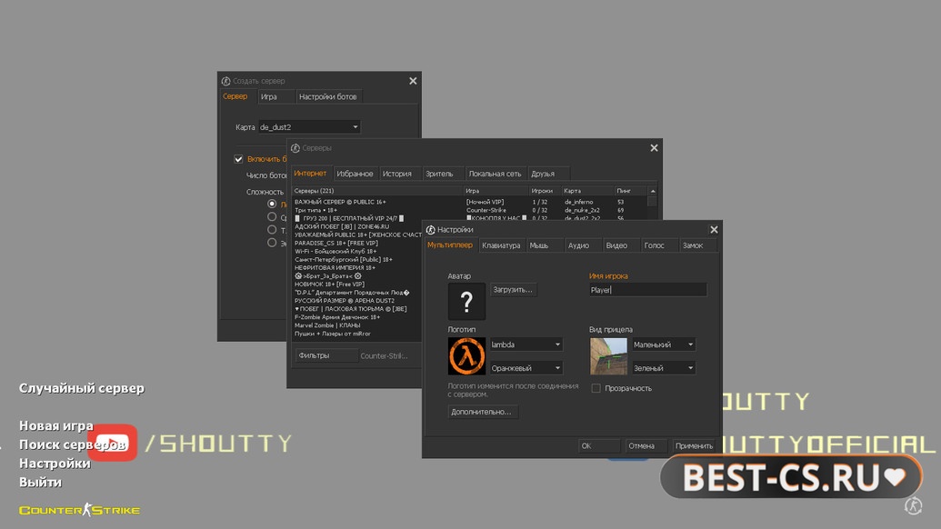
Task: Open the Избранное tab in Серверы
Action: point(355,174)
